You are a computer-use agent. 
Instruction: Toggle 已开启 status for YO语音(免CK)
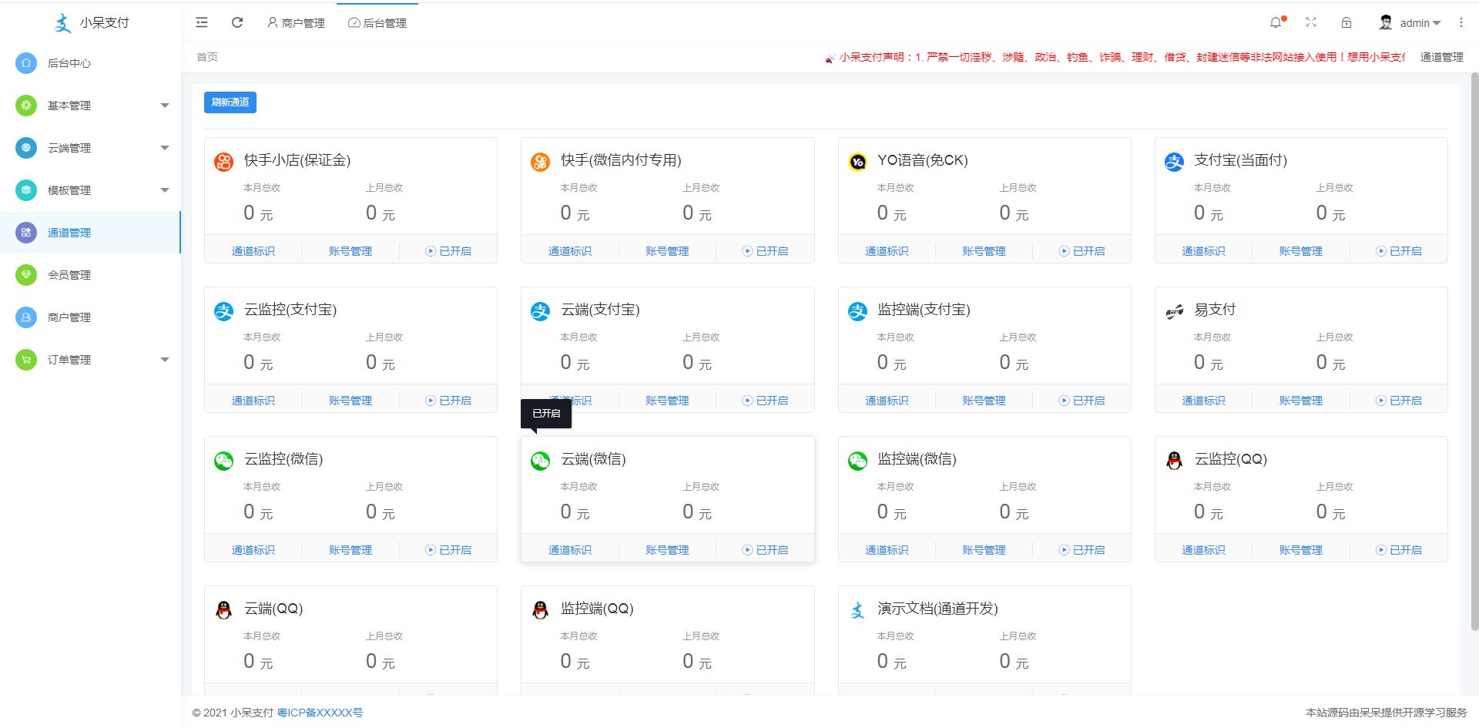tap(1082, 251)
